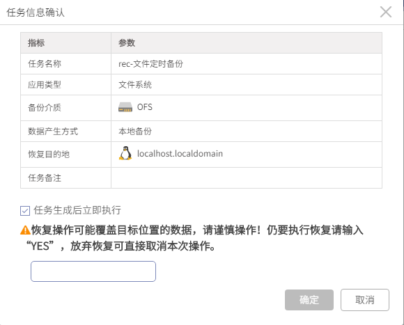
Task: Click the '恢复目的地' row label
Action: (49, 154)
